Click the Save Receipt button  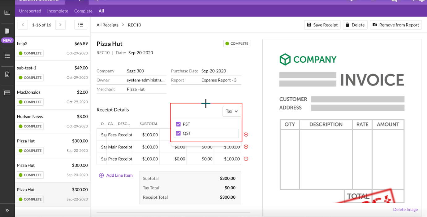pos(322,25)
